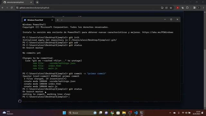Open Chrome's three-dot menu
The height and width of the screenshot is (116, 206).
(203, 8)
